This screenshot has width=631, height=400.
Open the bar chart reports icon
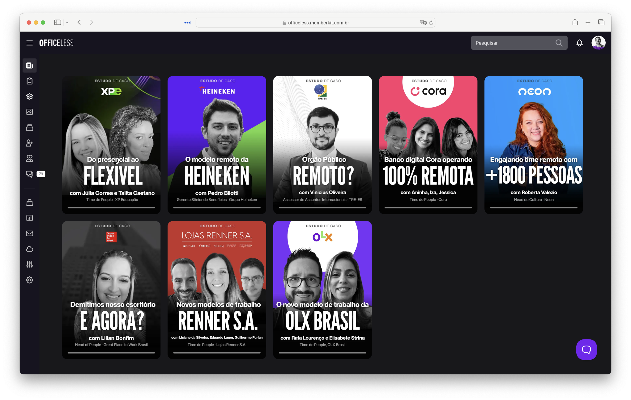(x=29, y=218)
